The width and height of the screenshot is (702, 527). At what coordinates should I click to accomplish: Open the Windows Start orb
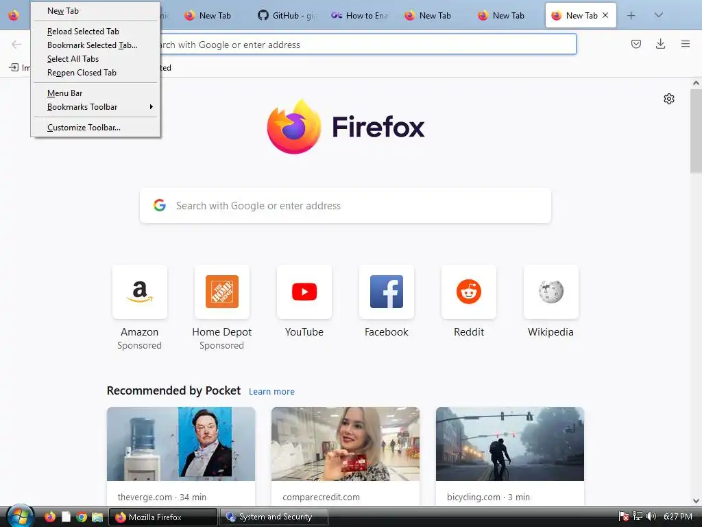19,517
